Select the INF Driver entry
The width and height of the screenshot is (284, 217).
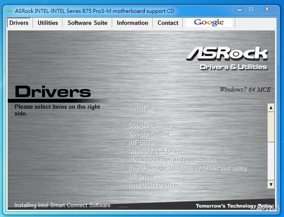[142, 142]
